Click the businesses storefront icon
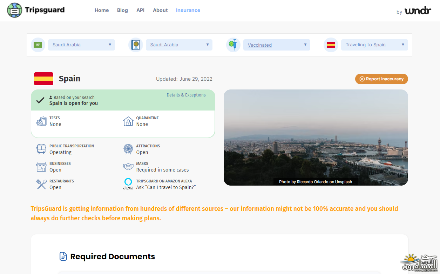This screenshot has height=274, width=440. [41, 167]
